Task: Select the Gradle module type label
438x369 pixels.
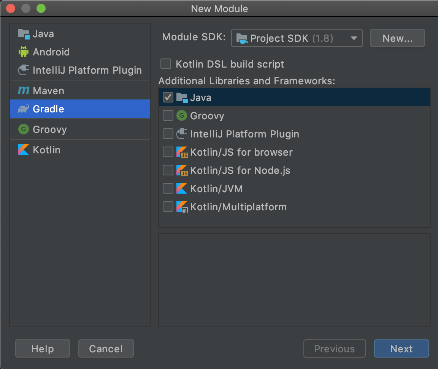Action: 49,109
